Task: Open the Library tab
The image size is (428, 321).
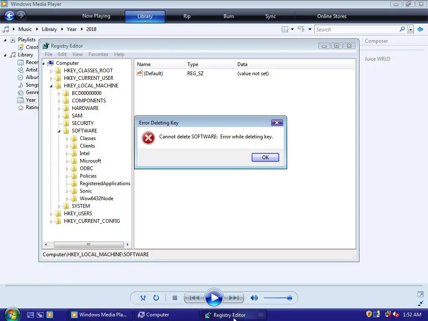Action: click(145, 16)
